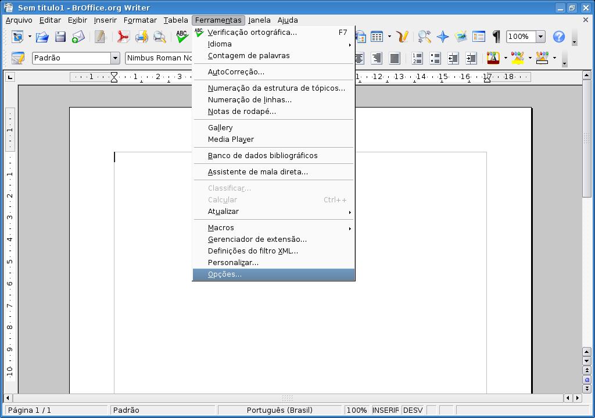Screen dimensions: 595x418
Task: Select AutoCorreção... menu item
Action: [274, 72]
